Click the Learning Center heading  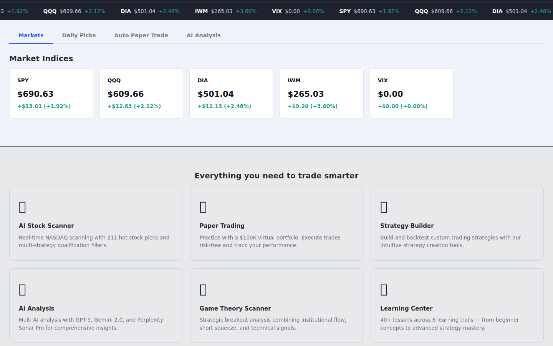406,308
